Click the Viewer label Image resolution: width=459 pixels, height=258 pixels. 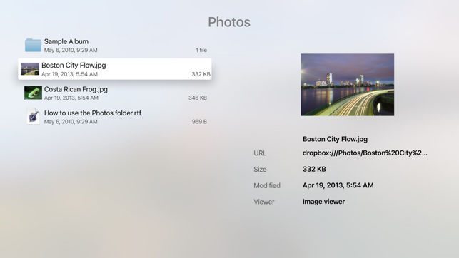click(264, 202)
